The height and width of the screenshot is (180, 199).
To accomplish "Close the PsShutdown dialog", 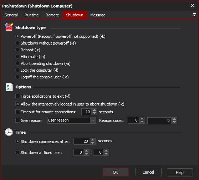I will click(x=193, y=5).
